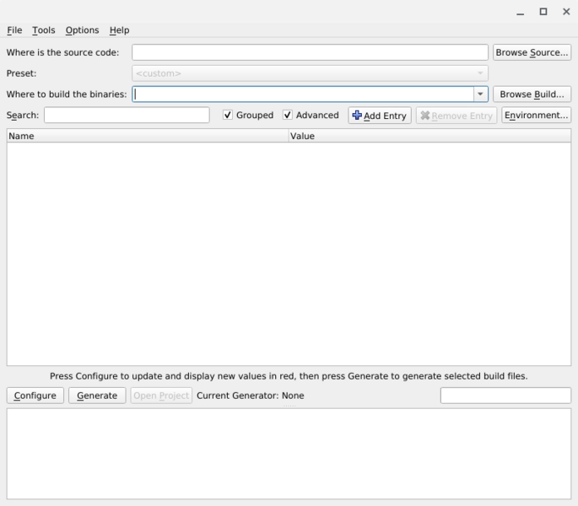Open the Environment dialog
Screen dimensions: 578x506
click(536, 116)
